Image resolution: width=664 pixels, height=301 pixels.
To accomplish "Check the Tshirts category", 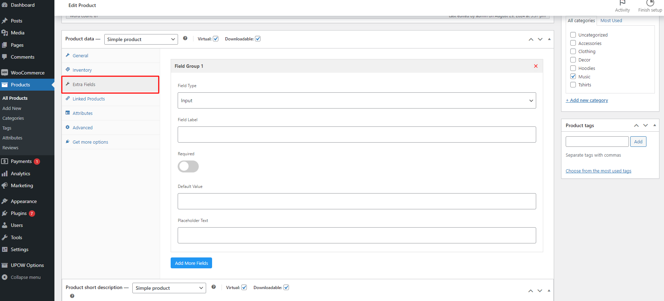I will click(573, 85).
